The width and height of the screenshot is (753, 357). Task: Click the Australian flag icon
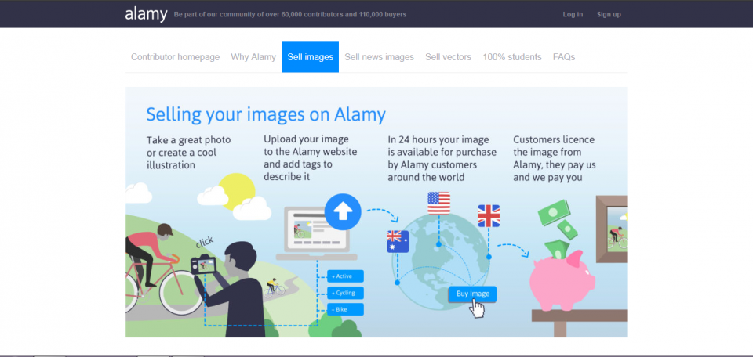coord(398,242)
